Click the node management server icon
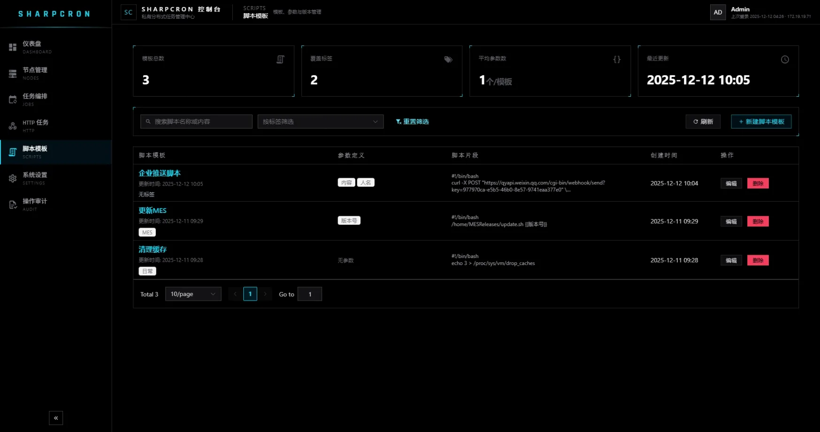The image size is (820, 432). tap(13, 74)
